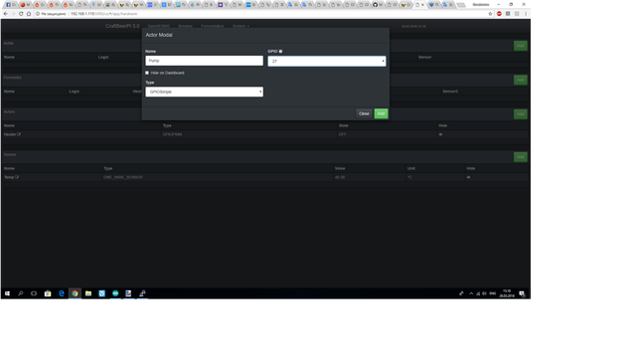The height and width of the screenshot is (358, 636).
Task: Click the CraftBeerPi 3.0 brand link
Action: 122,26
